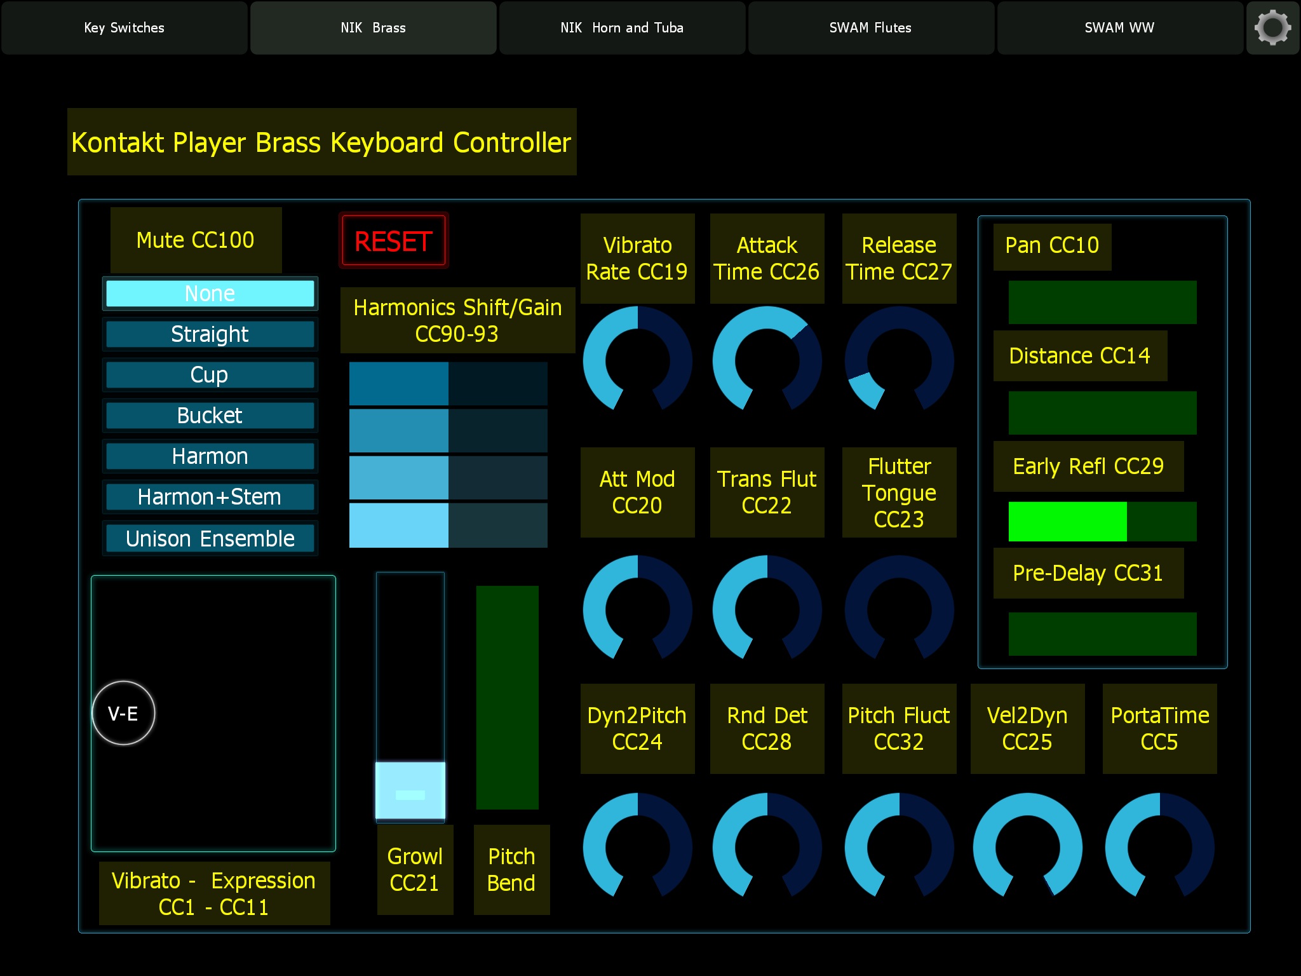Select the Cup mute option
Viewport: 1301px width, 976px height.
[210, 375]
